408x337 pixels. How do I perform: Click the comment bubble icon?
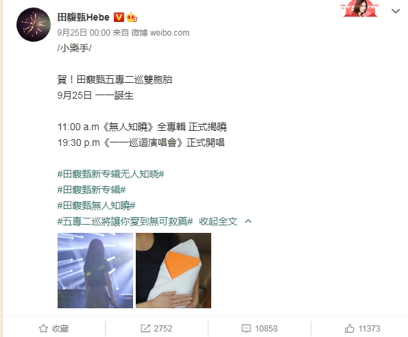[246, 328]
